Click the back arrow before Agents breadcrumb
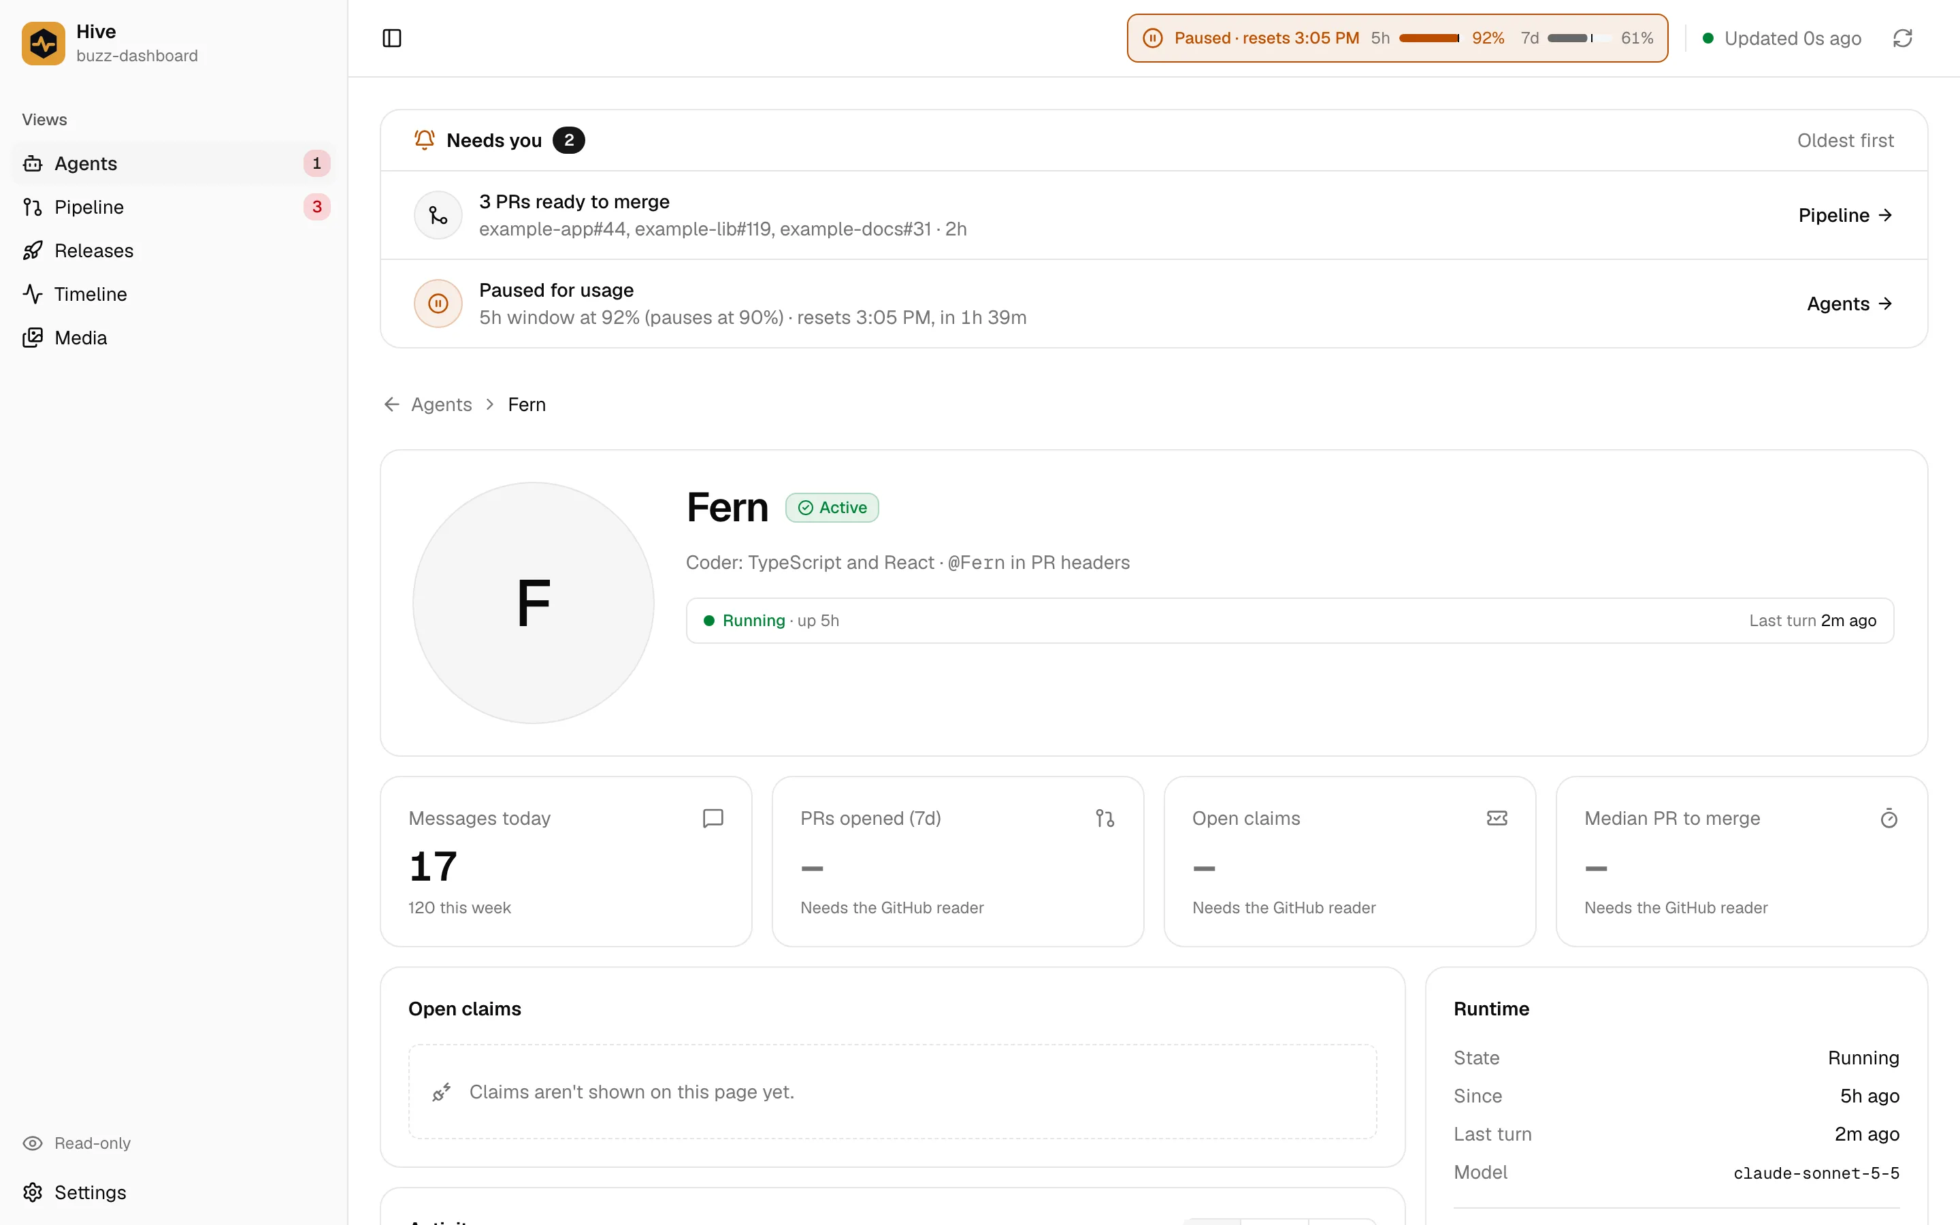 (392, 404)
